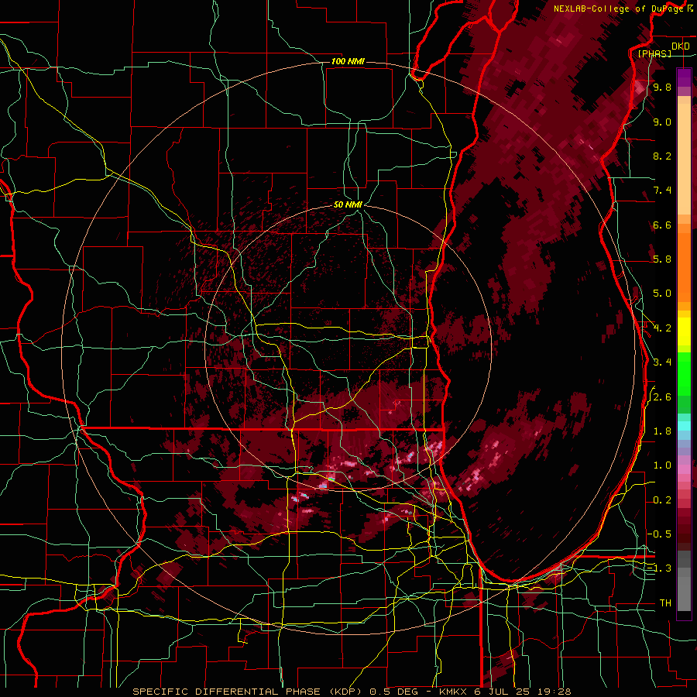
Task: Click the 7.4 value on the legend
Action: coord(662,191)
